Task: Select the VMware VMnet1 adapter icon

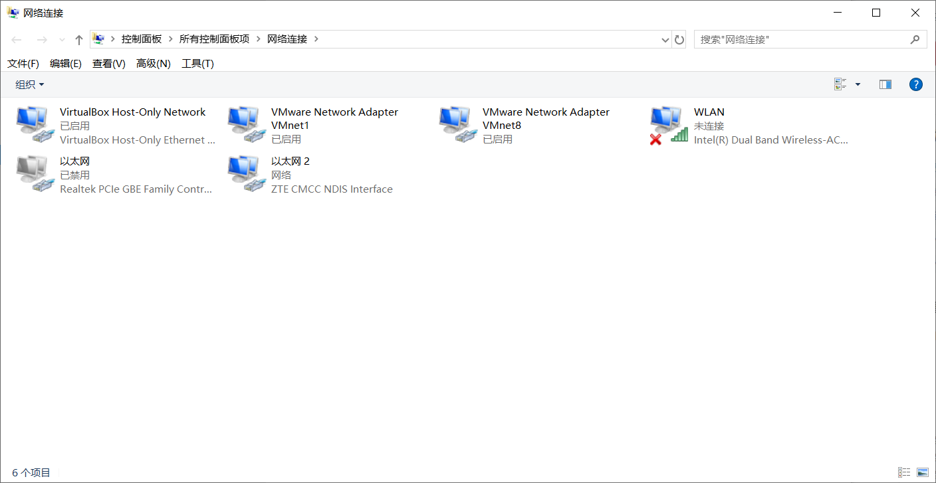Action: click(x=245, y=124)
